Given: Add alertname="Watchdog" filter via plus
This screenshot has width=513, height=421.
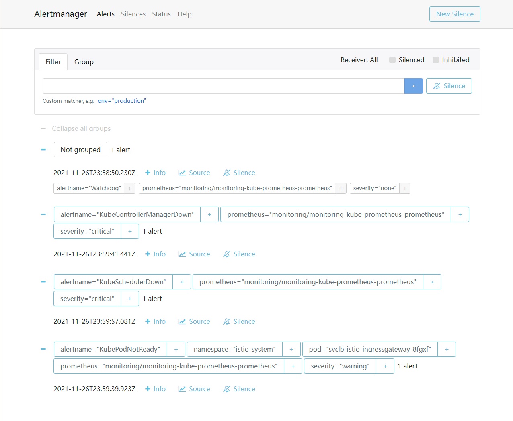Looking at the screenshot, I should pos(130,188).
